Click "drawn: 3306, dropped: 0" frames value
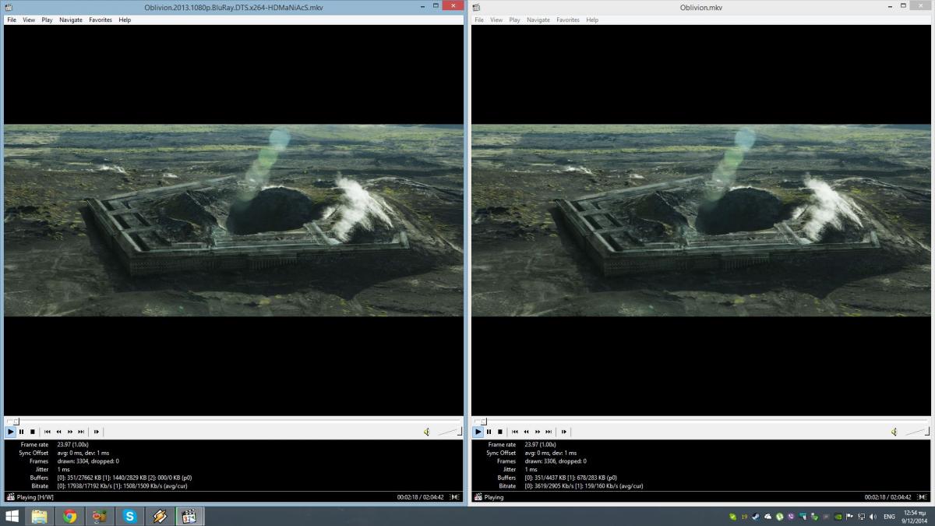Screen dimensions: 935x526 pyautogui.click(x=556, y=461)
